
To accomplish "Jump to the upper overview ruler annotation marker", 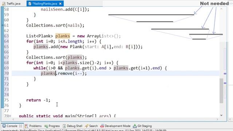I will click(225, 74).
